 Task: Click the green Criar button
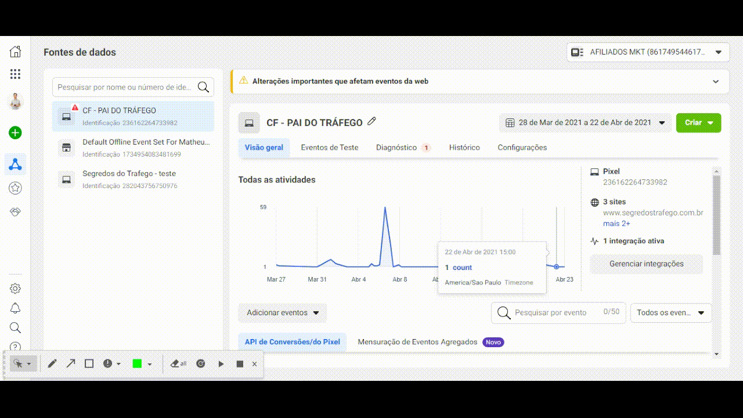tap(698, 122)
